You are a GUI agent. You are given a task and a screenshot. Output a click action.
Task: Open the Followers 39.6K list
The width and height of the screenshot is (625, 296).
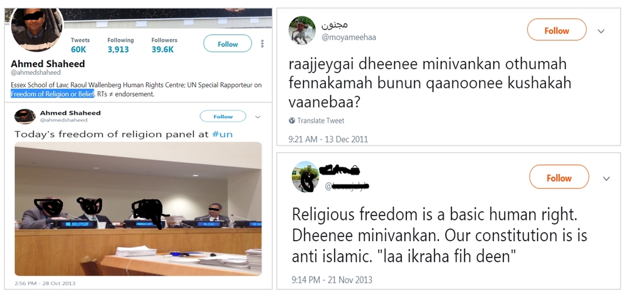tap(164, 45)
